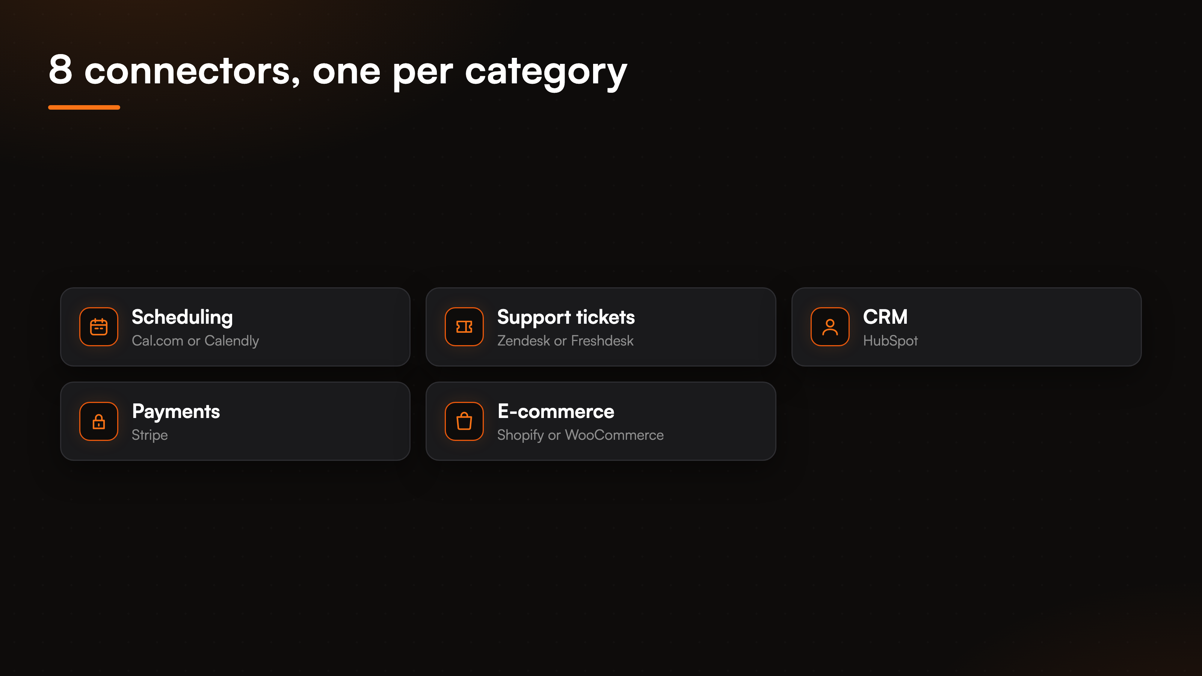Click the Stripe label
Viewport: 1202px width, 676px height.
pos(149,435)
